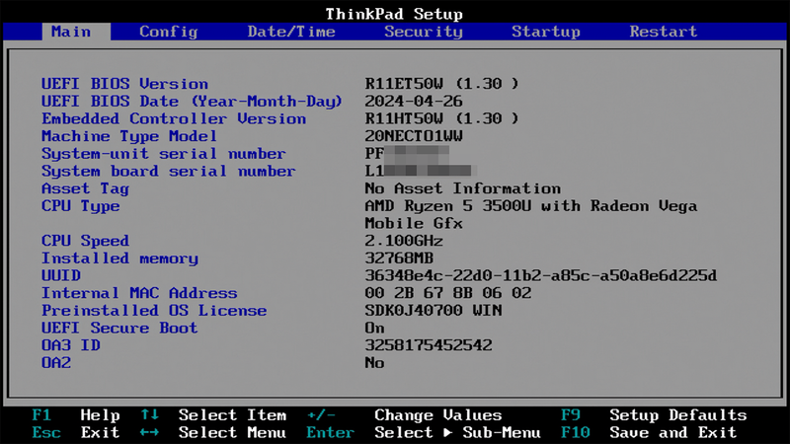Select Preinstalled OS License label

[x=154, y=311]
